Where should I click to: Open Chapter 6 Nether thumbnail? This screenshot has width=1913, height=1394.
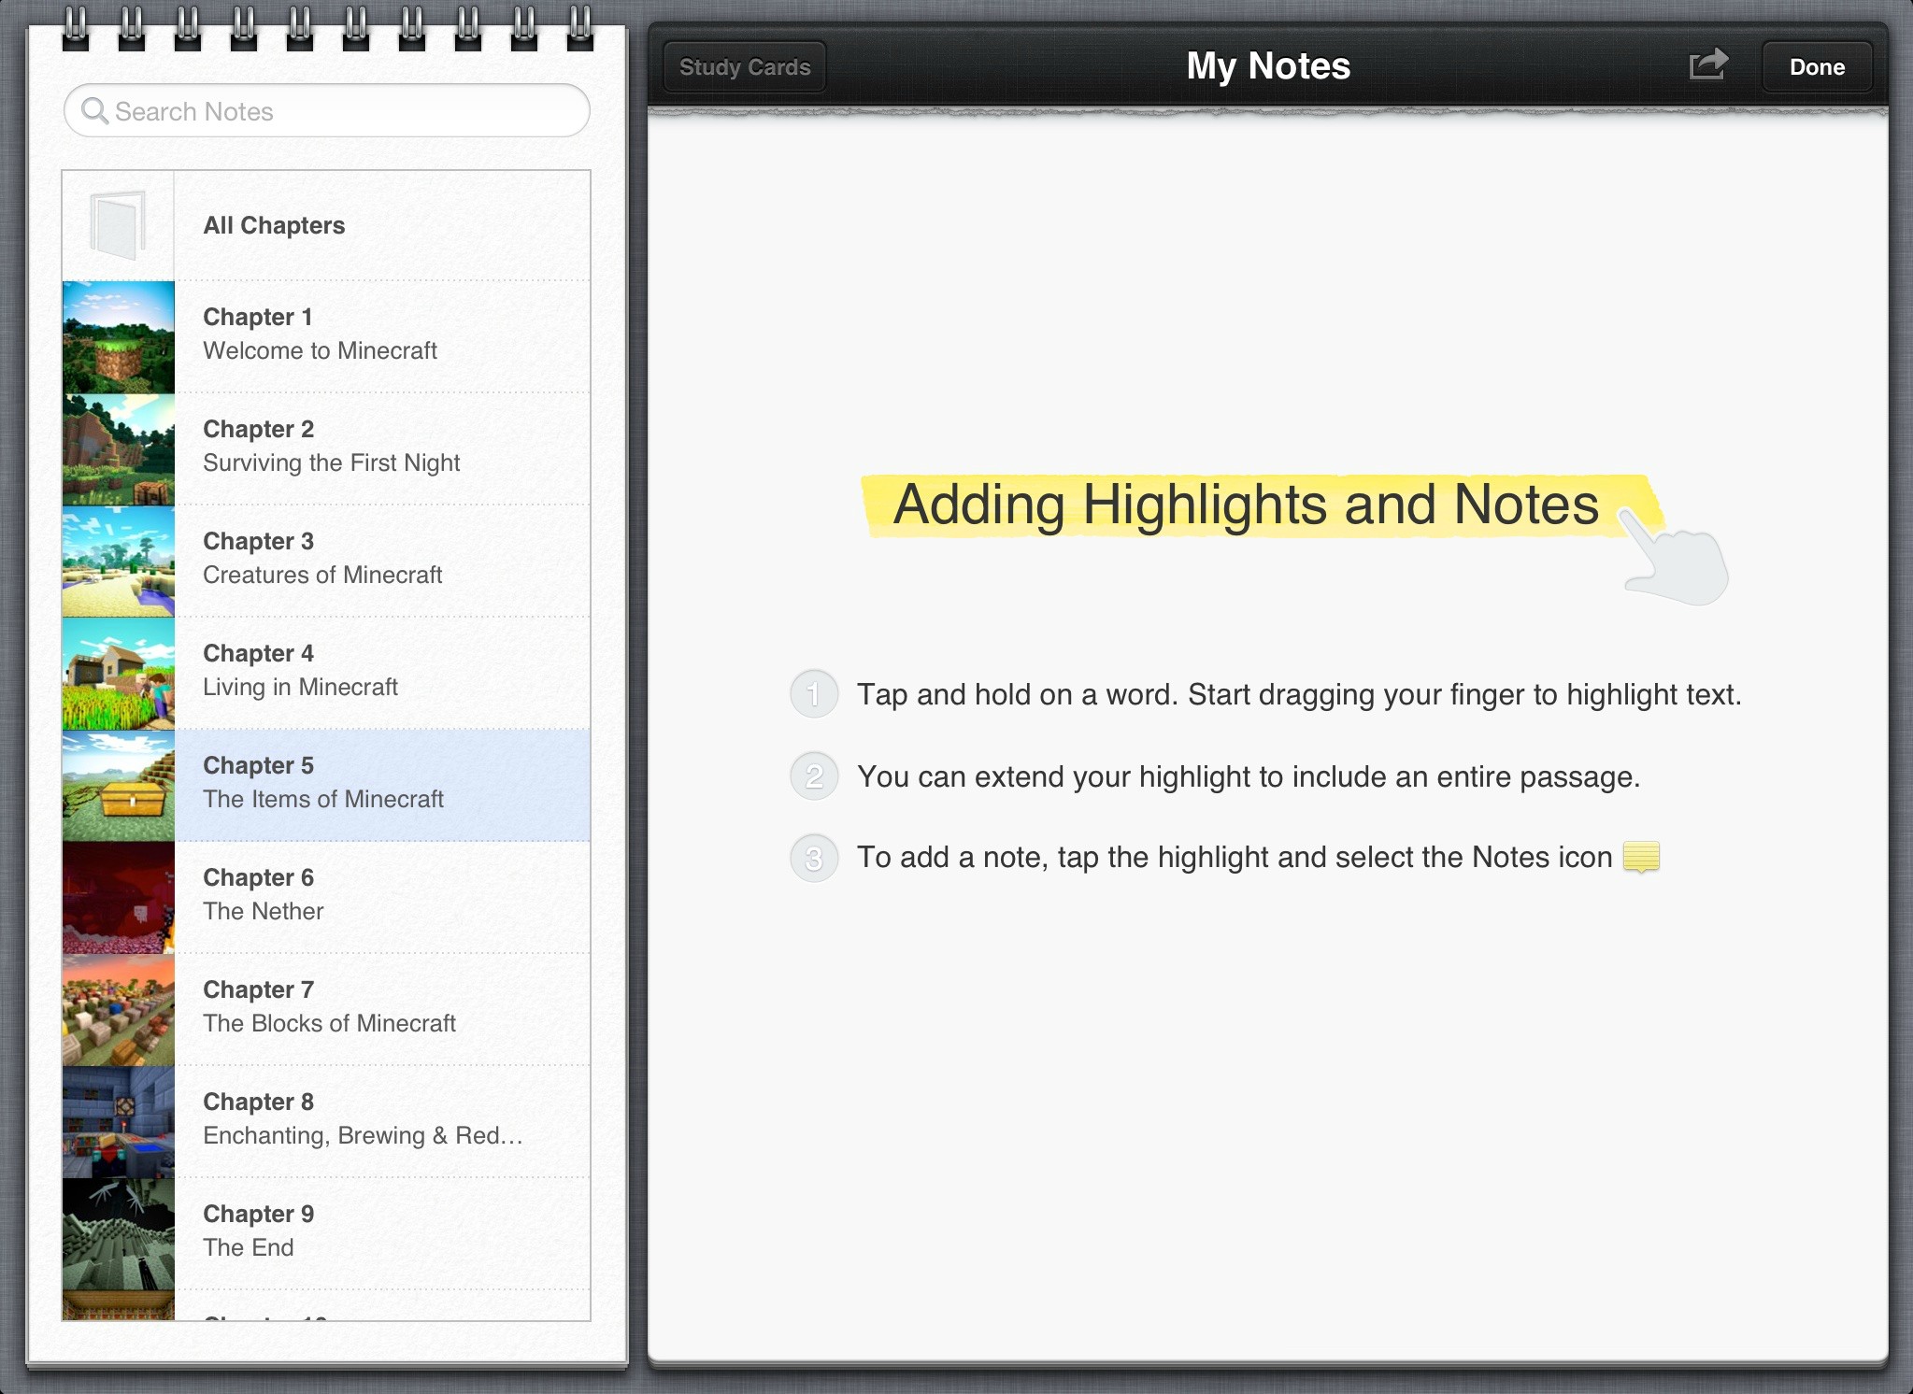click(x=119, y=898)
